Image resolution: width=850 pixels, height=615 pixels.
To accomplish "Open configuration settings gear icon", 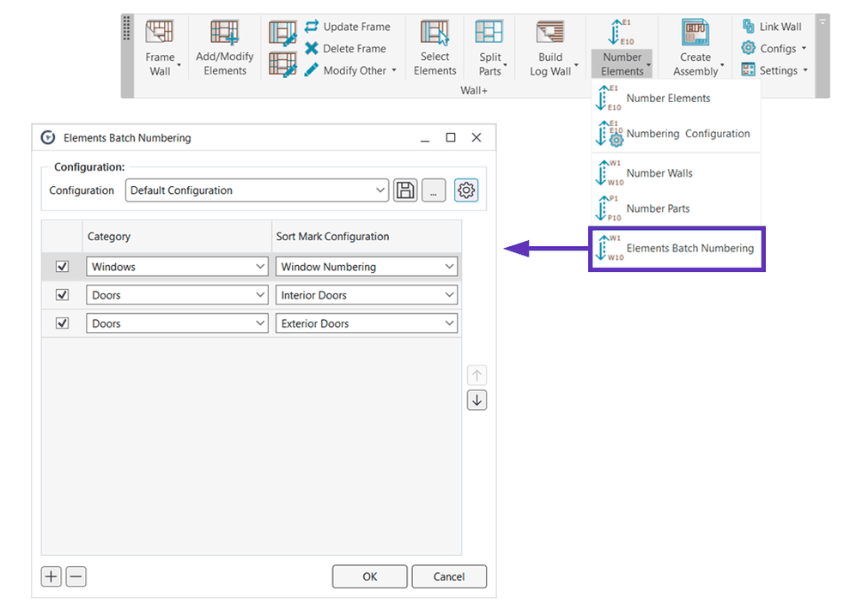I will (466, 190).
